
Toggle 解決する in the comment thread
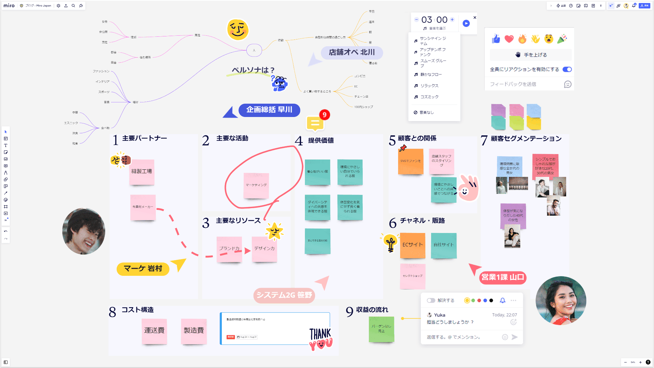click(431, 300)
